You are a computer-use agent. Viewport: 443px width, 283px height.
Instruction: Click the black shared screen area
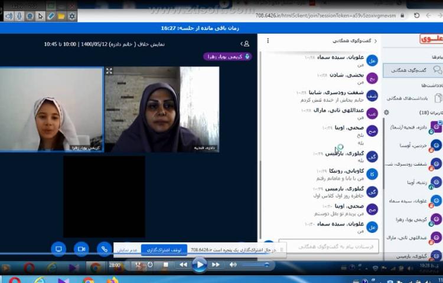click(104, 196)
